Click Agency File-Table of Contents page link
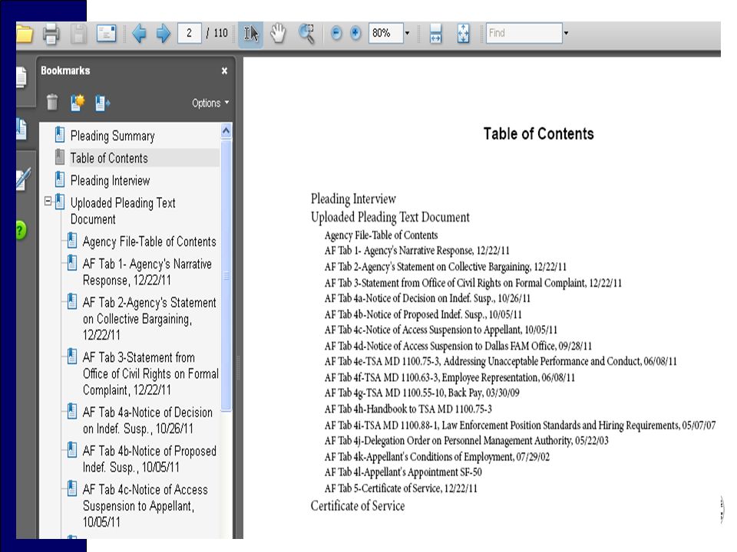This screenshot has height=552, width=737. pyautogui.click(x=382, y=235)
